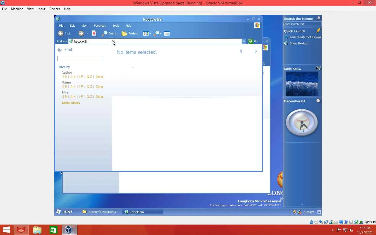Image resolution: width=376 pixels, height=235 pixels.
Task: Click Show Desktop in Quick Launch
Action: [297, 43]
